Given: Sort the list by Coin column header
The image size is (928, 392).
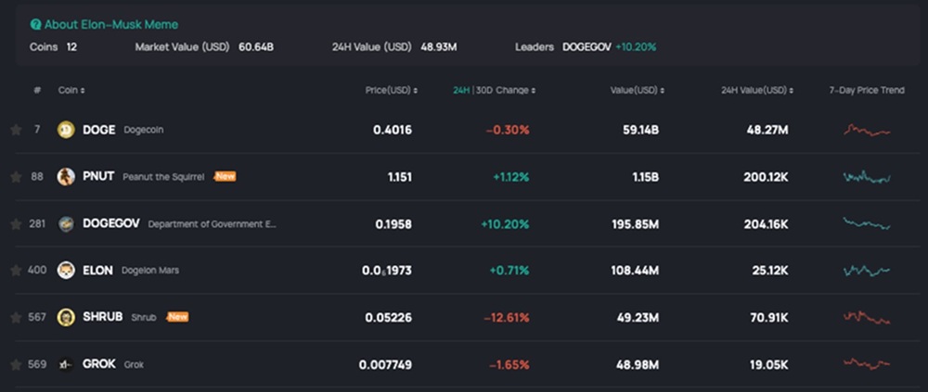Looking at the screenshot, I should (x=71, y=91).
